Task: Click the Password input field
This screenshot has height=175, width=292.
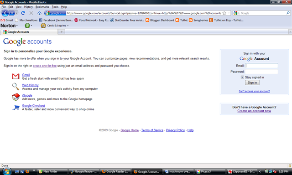Action: coord(261,72)
